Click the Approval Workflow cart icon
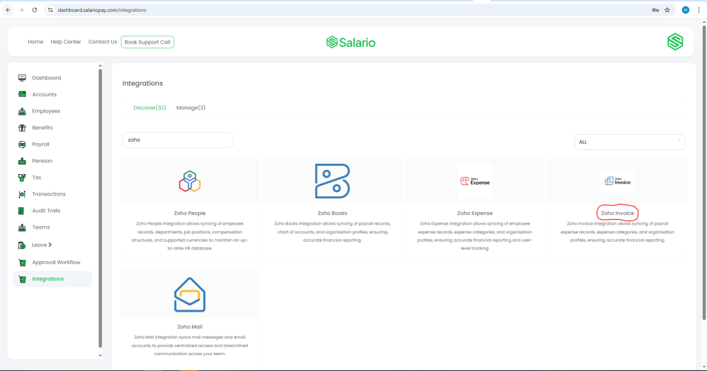Screen dimensions: 707x371 pyautogui.click(x=21, y=263)
